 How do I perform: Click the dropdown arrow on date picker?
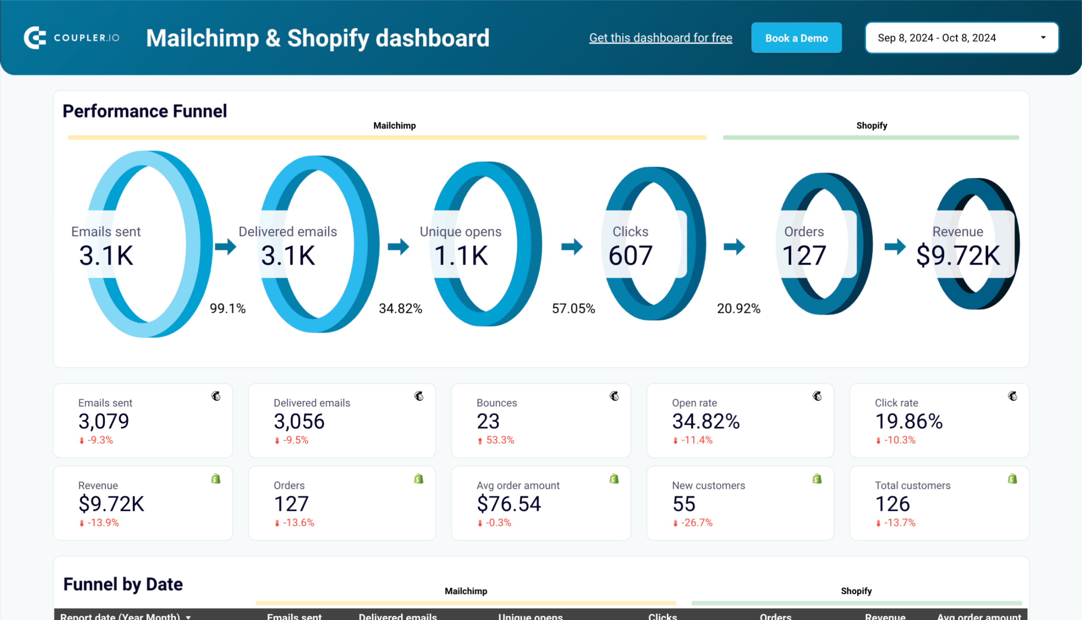tap(1045, 37)
